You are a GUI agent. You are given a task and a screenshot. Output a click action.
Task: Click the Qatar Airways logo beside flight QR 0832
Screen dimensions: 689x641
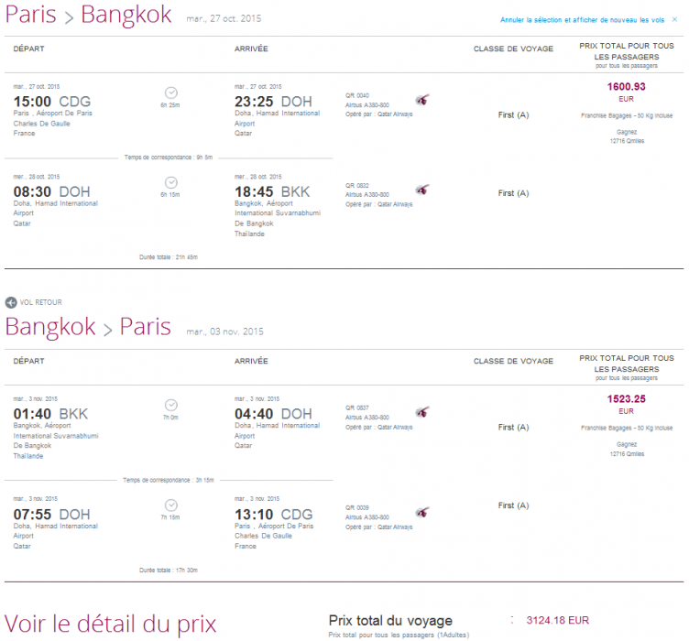click(421, 189)
